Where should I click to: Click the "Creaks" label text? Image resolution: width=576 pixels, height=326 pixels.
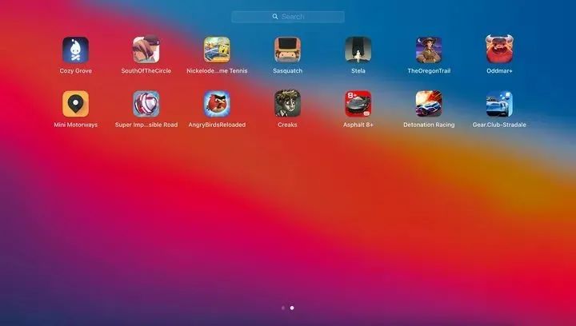click(x=287, y=125)
